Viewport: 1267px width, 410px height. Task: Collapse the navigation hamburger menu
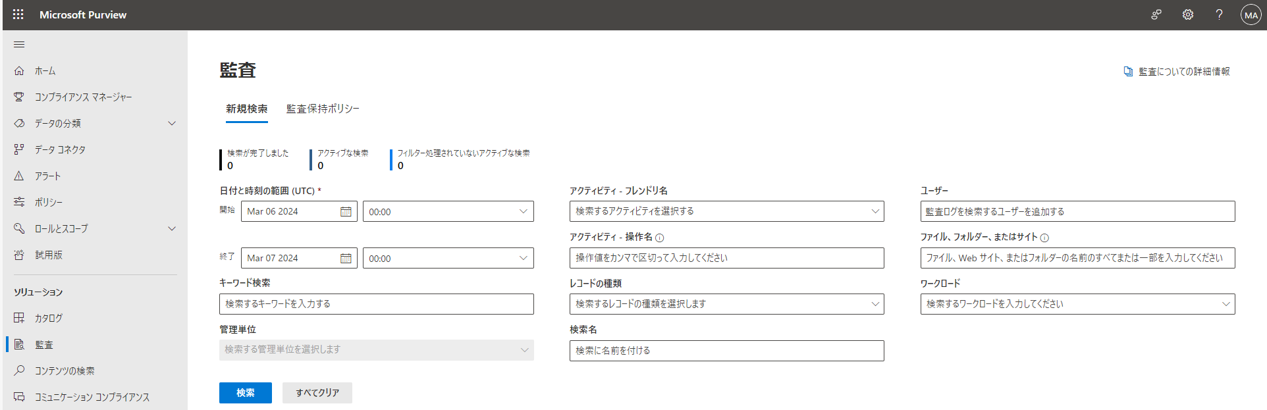point(19,45)
